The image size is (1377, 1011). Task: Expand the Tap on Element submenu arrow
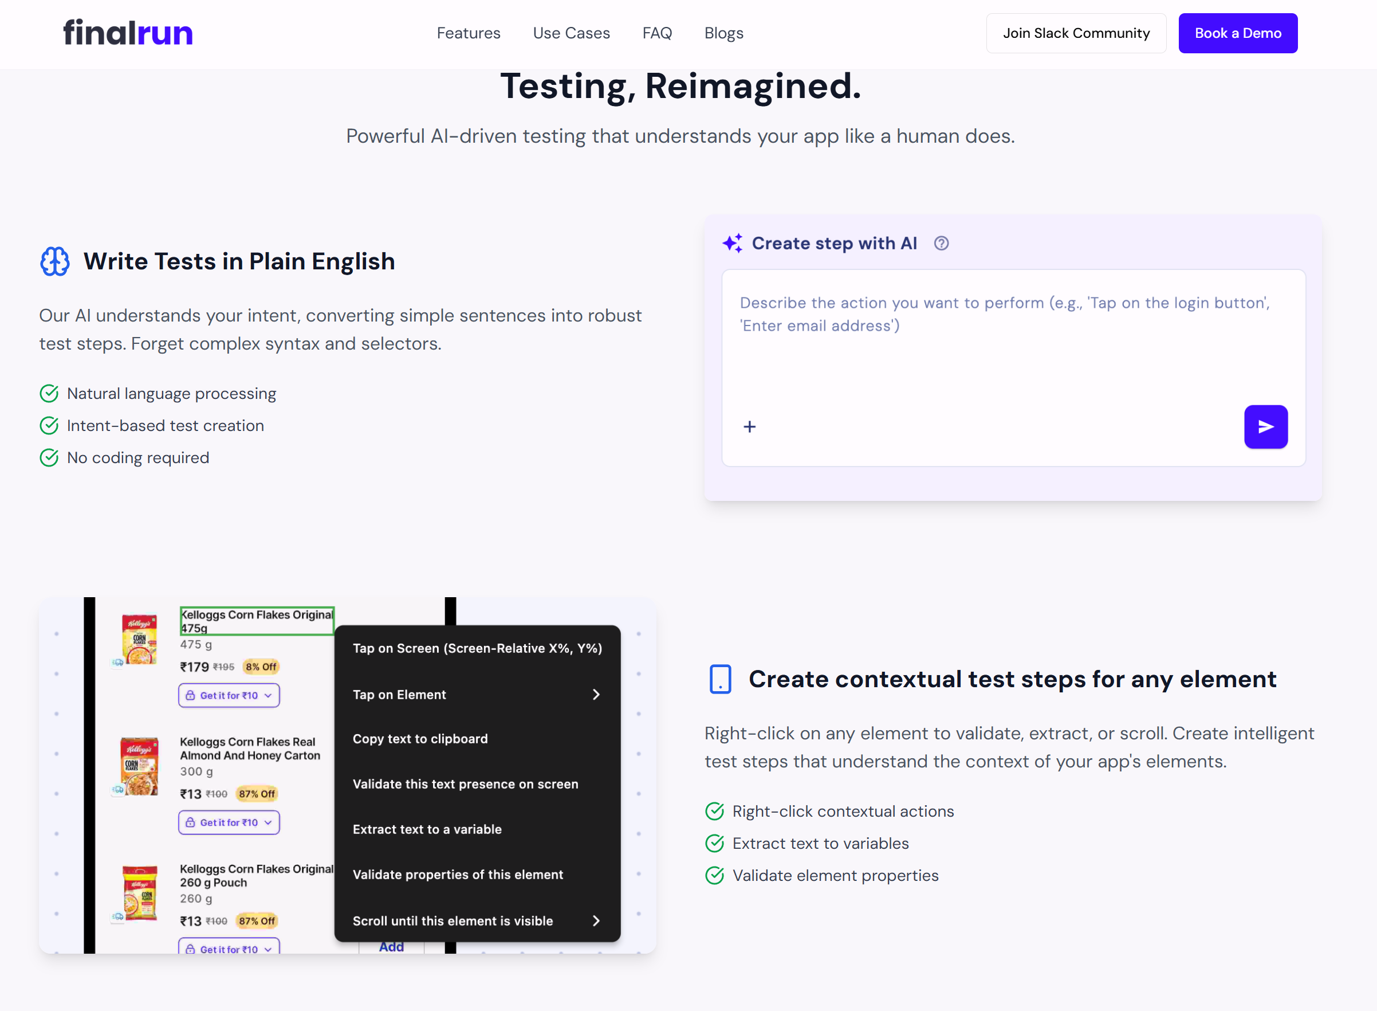click(x=596, y=695)
